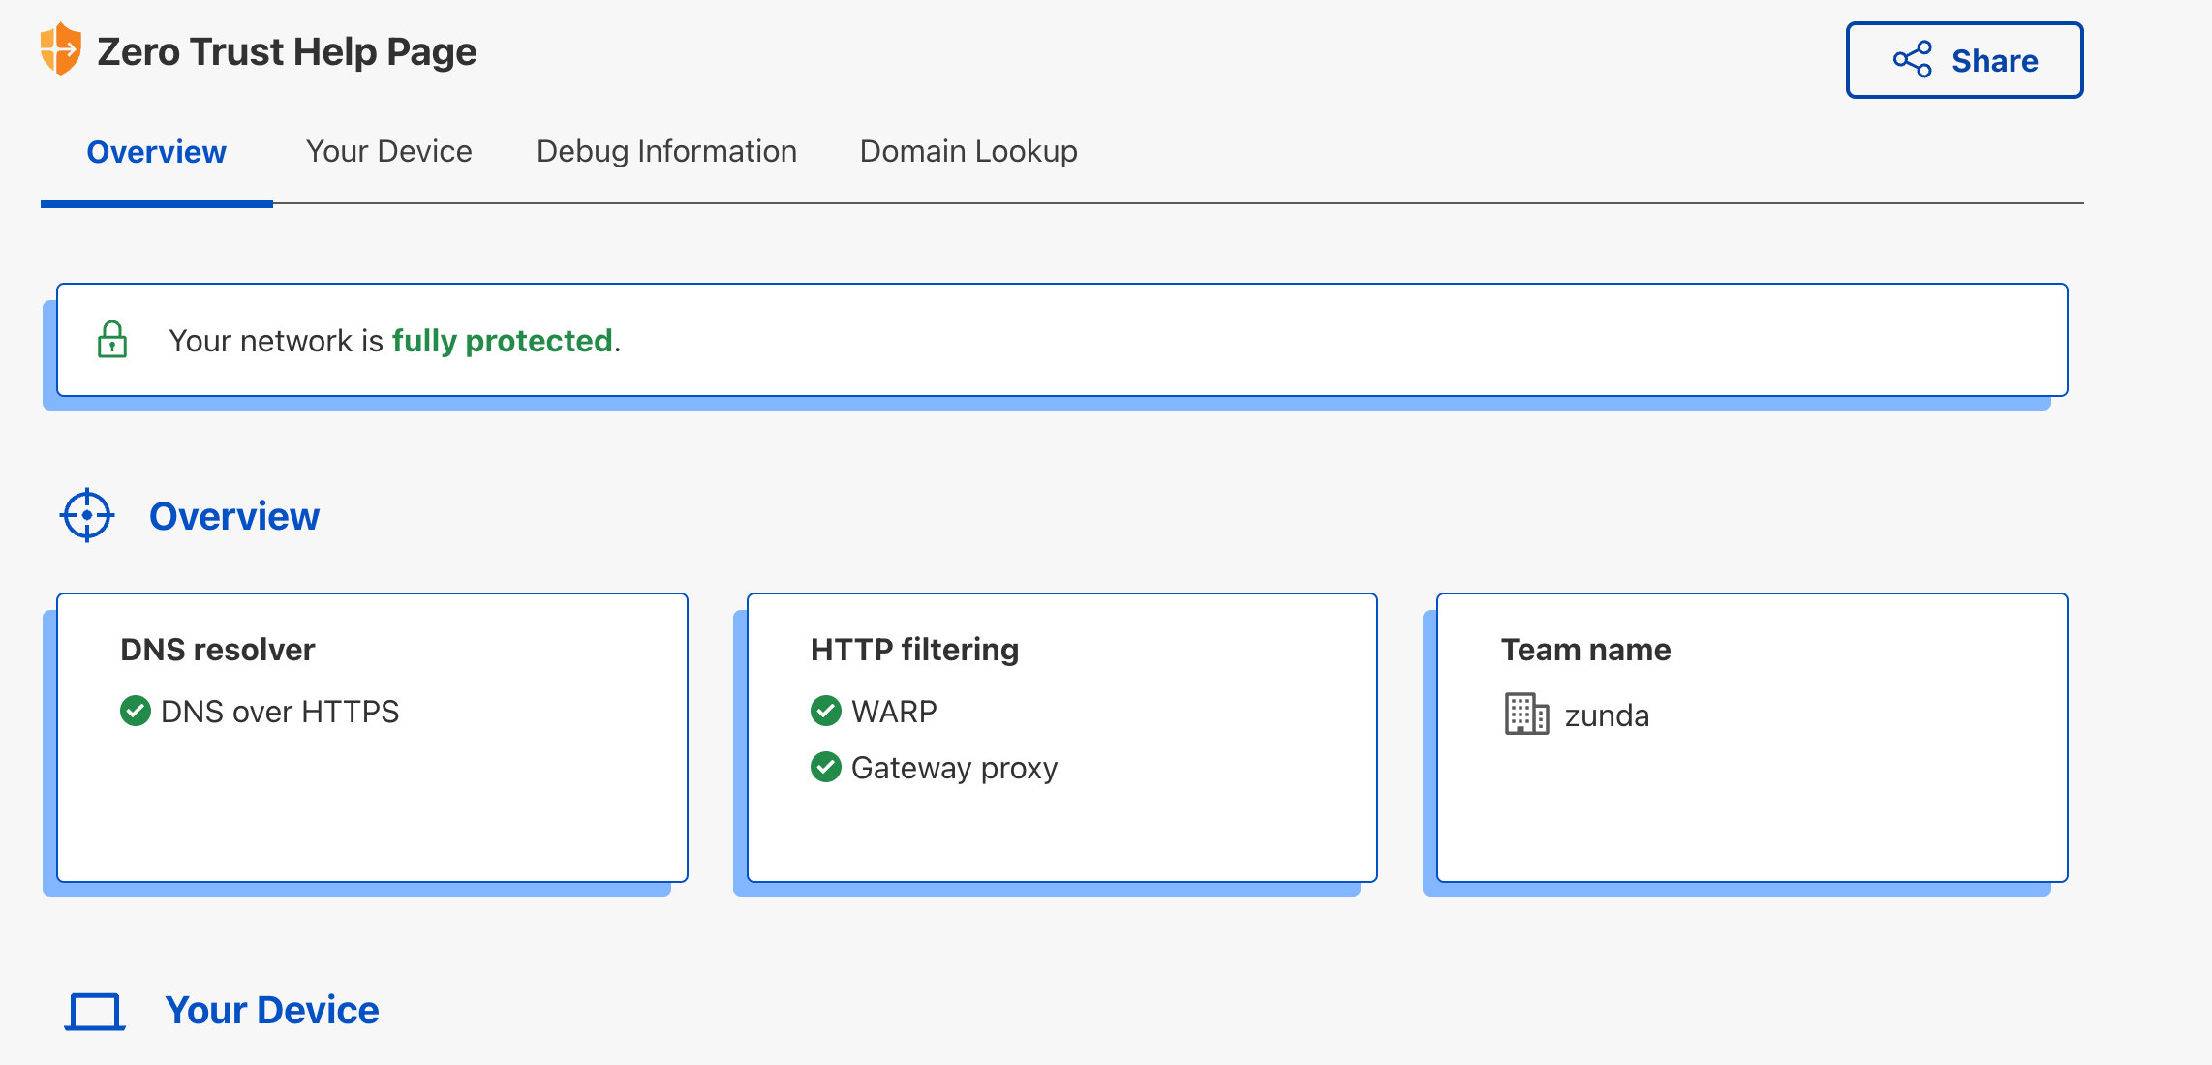Click the 'WARP' status text
Screen dimensions: 2212x1065
(894, 712)
